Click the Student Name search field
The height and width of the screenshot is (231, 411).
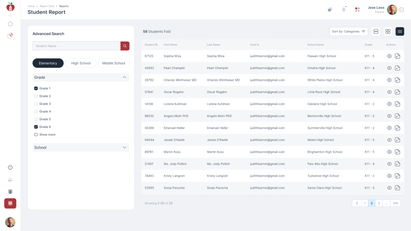(76, 46)
